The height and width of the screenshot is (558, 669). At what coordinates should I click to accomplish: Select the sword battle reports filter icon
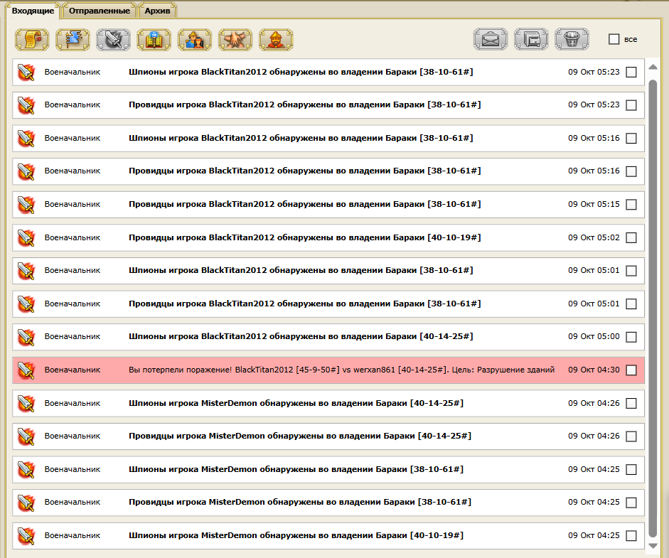[x=114, y=39]
